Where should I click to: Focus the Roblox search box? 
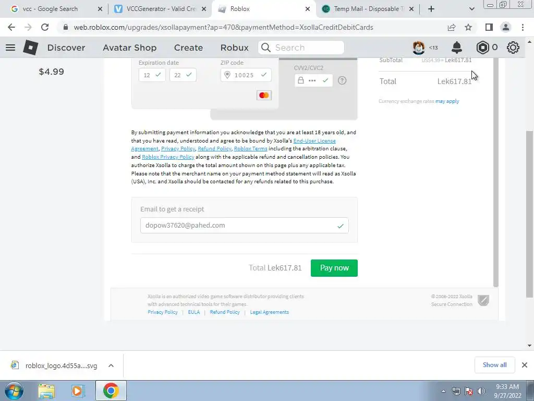(301, 48)
